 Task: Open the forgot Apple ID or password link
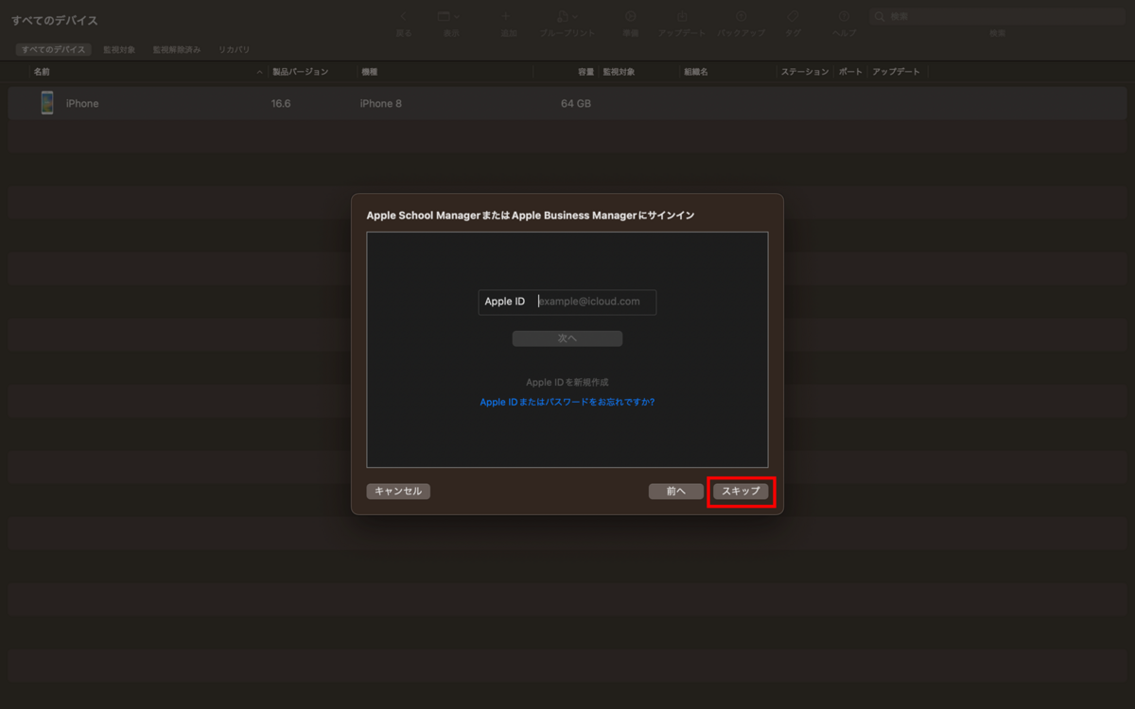pos(567,402)
